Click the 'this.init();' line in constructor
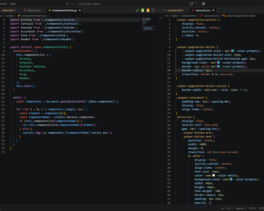 [25, 86]
